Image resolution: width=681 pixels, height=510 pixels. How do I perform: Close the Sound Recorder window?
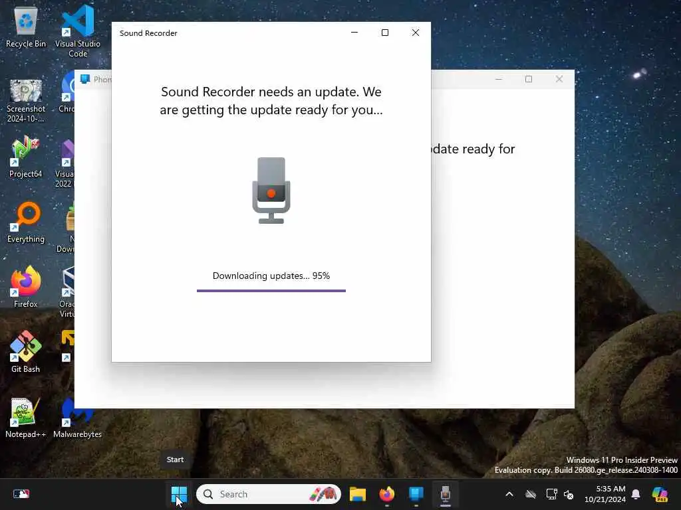(x=416, y=33)
